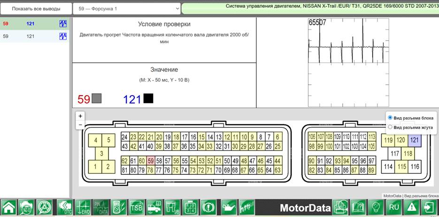Click 'Значение' heading

(x=164, y=70)
